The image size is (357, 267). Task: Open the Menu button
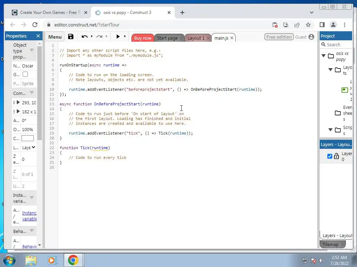55,37
